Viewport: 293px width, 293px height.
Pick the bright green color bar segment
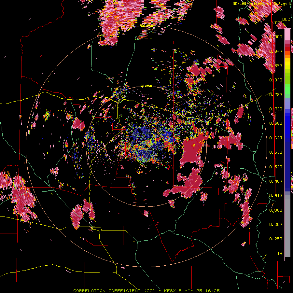pos(287,89)
